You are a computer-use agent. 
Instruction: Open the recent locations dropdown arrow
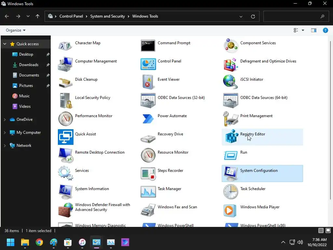point(28,16)
